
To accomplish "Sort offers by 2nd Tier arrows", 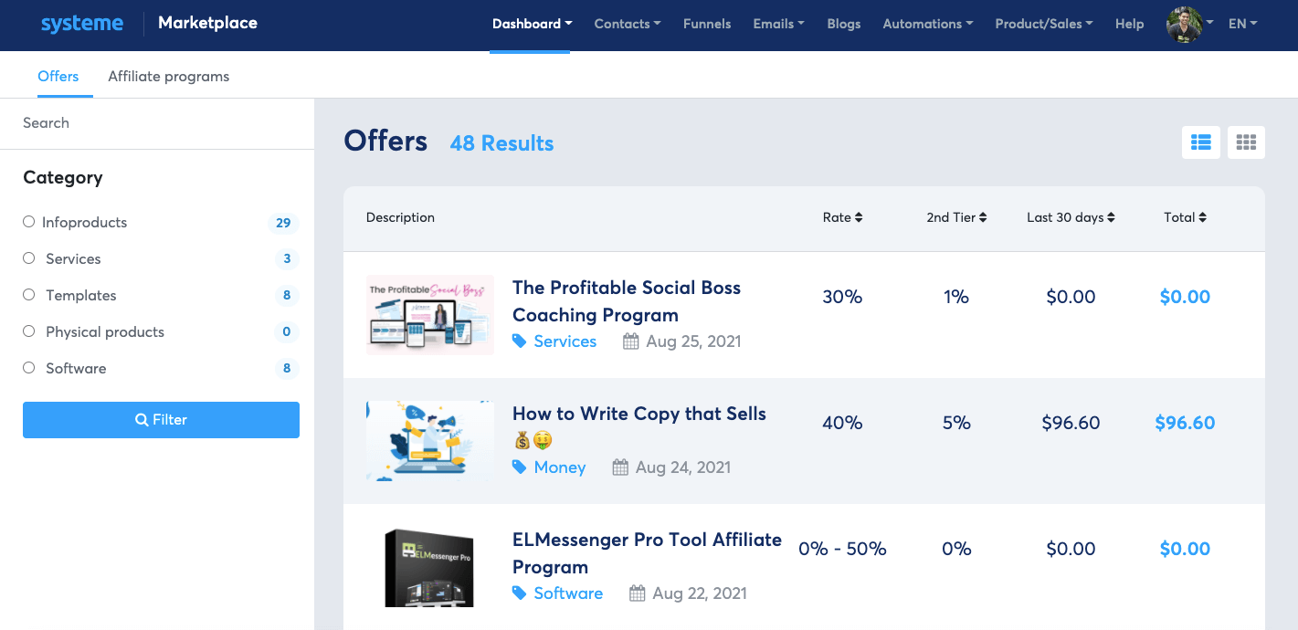I will coord(983,217).
